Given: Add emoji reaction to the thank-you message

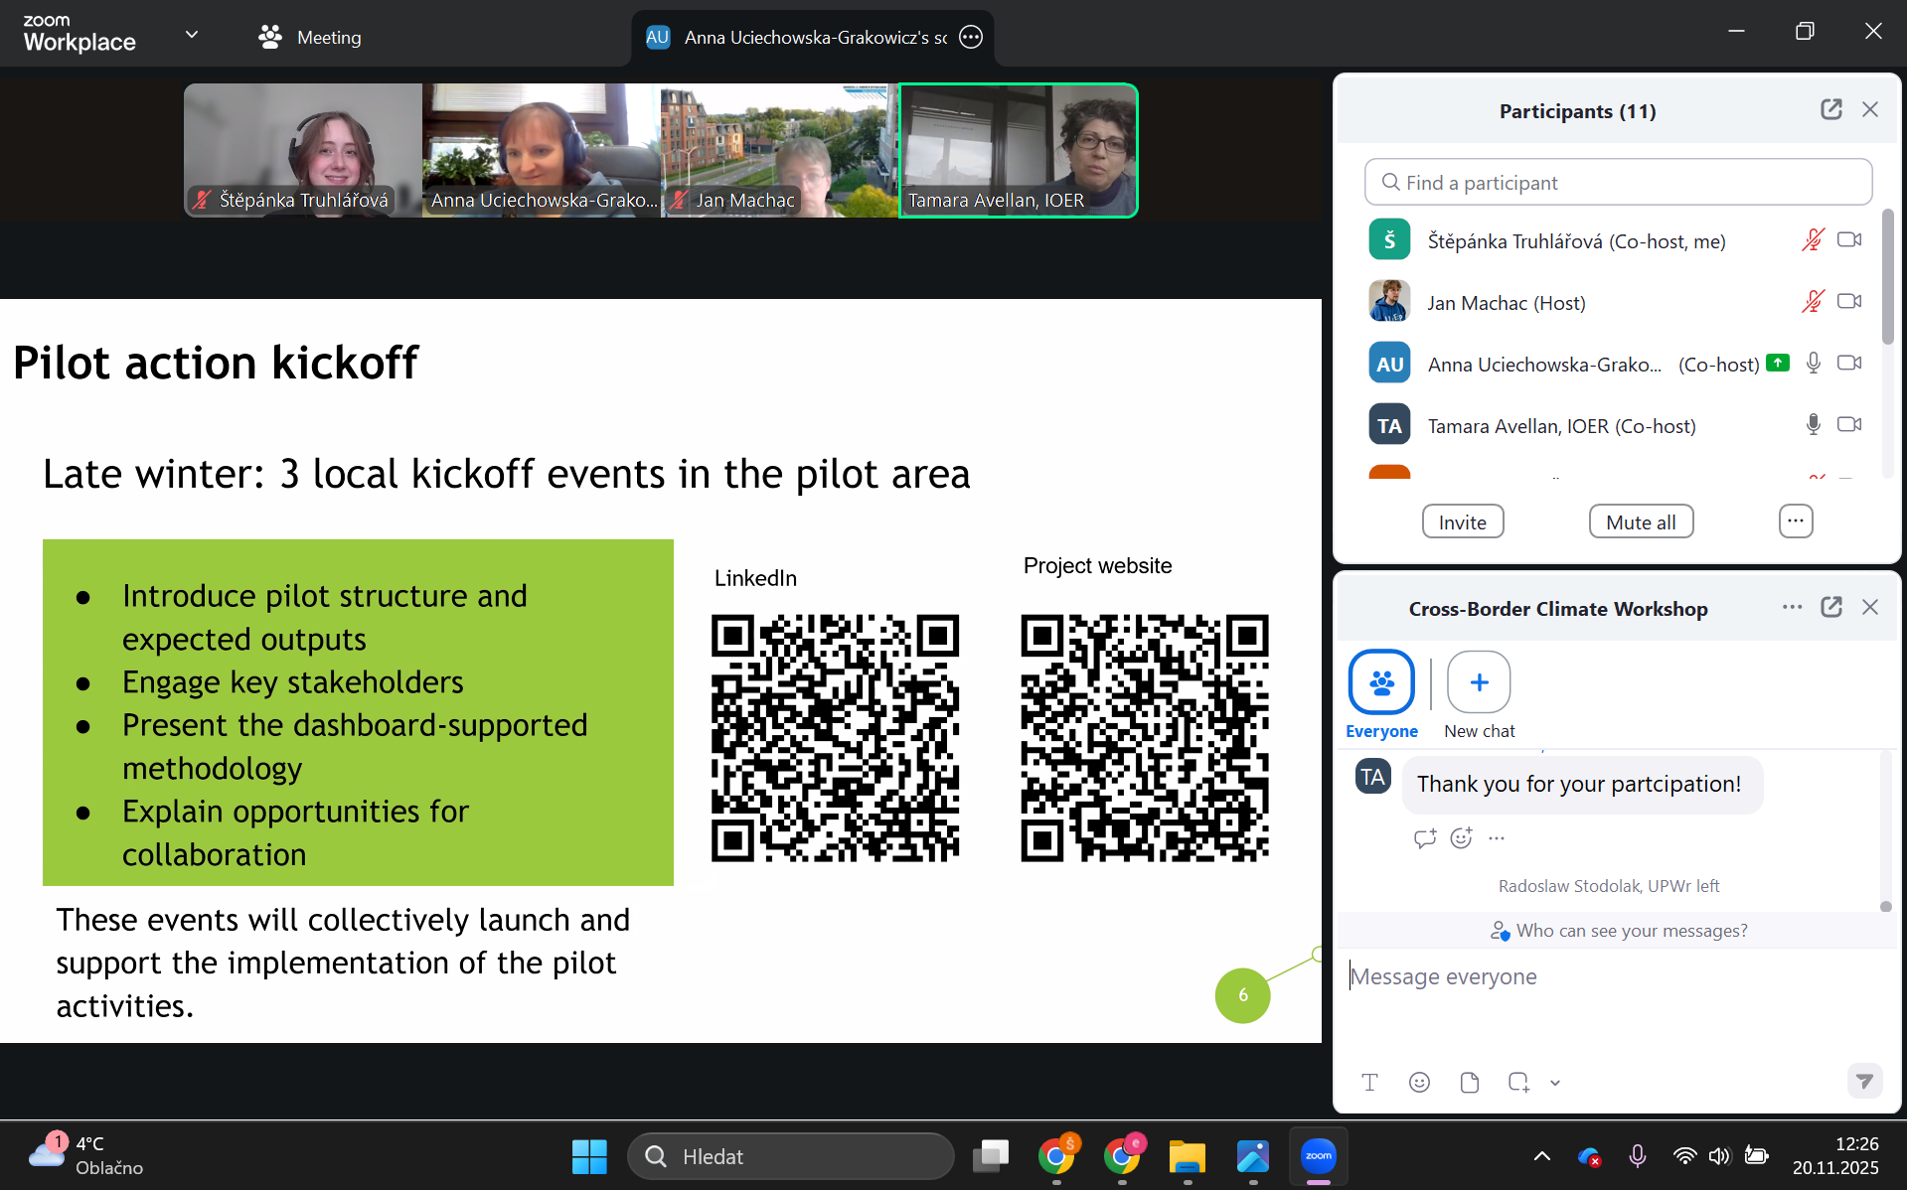Looking at the screenshot, I should 1461,838.
